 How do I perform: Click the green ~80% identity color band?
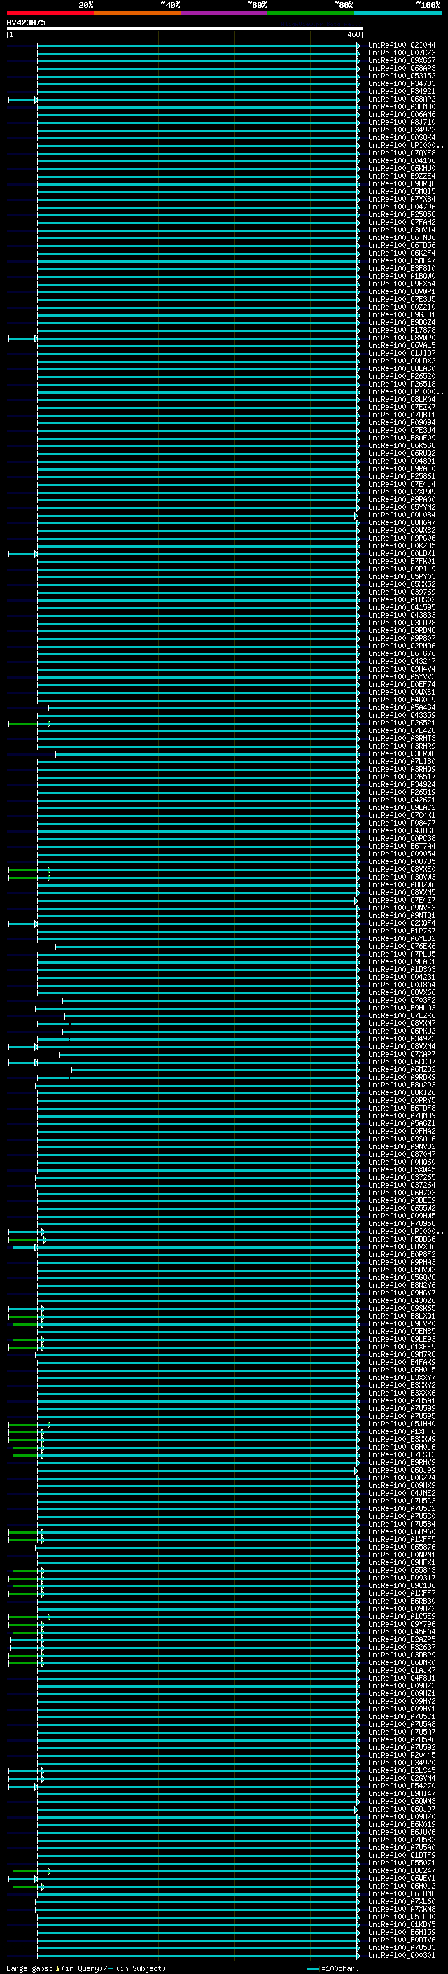point(311,13)
